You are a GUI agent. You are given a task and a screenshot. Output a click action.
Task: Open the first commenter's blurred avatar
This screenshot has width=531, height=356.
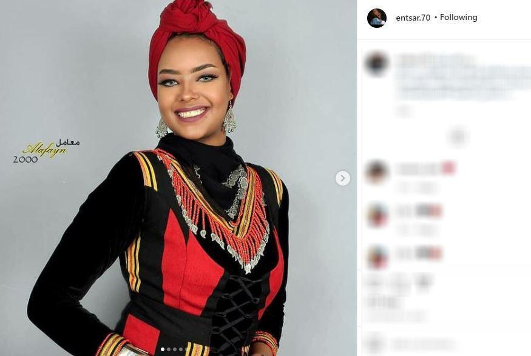pos(377,172)
